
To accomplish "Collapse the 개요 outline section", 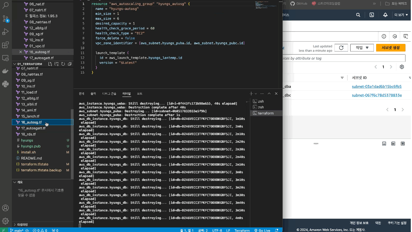I will [15, 182].
